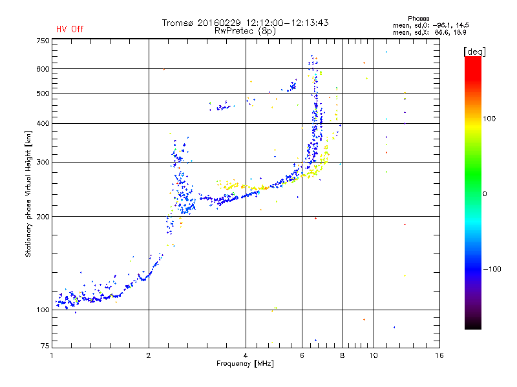Click the colorbar tick label '0'
The height and width of the screenshot is (387, 517).
click(485, 194)
